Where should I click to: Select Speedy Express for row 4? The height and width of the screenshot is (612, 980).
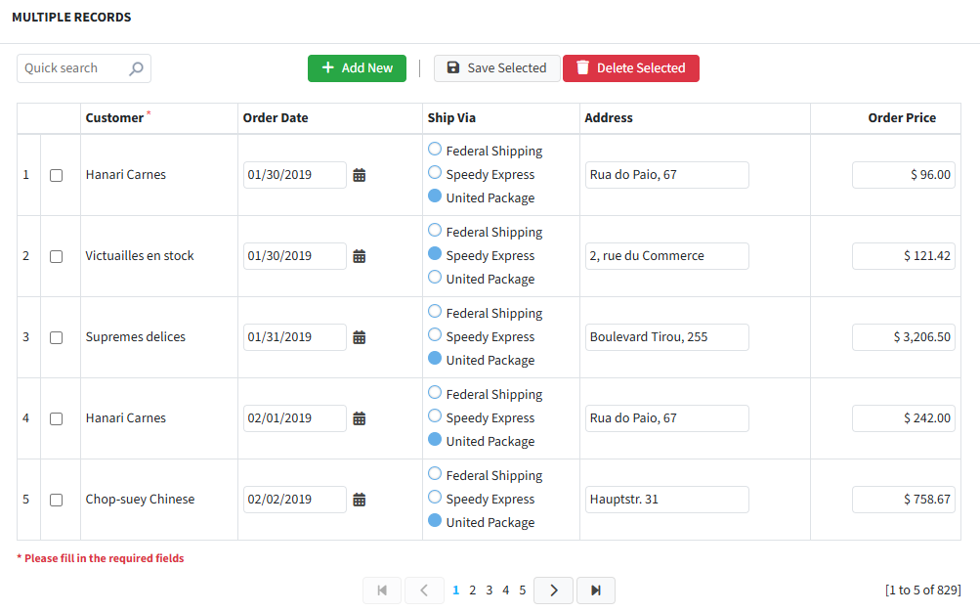click(435, 416)
